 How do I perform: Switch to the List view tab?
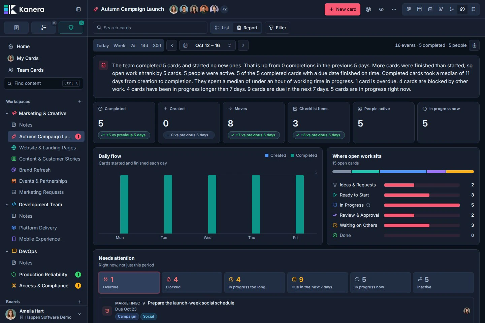(222, 28)
